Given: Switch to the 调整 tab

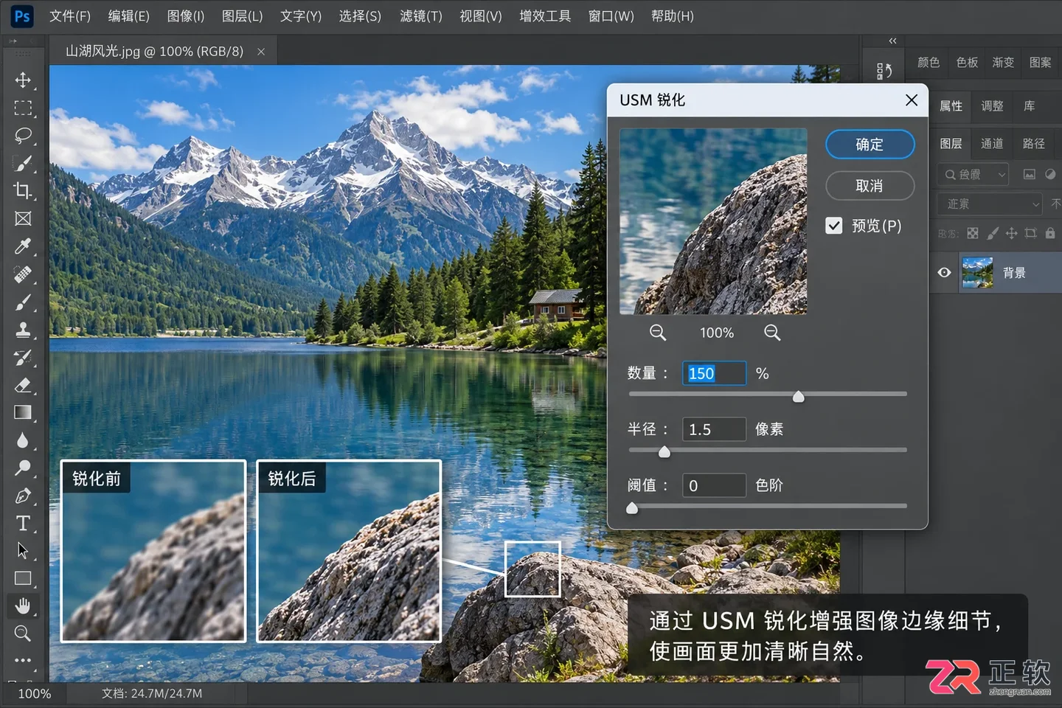Looking at the screenshot, I should pos(992,105).
